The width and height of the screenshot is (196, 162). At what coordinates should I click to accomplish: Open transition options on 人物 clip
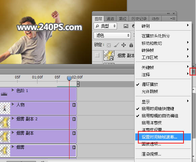[x=74, y=105]
